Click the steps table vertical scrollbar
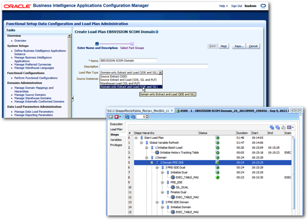Image resolution: width=308 pixels, height=220 pixels. 293,174
